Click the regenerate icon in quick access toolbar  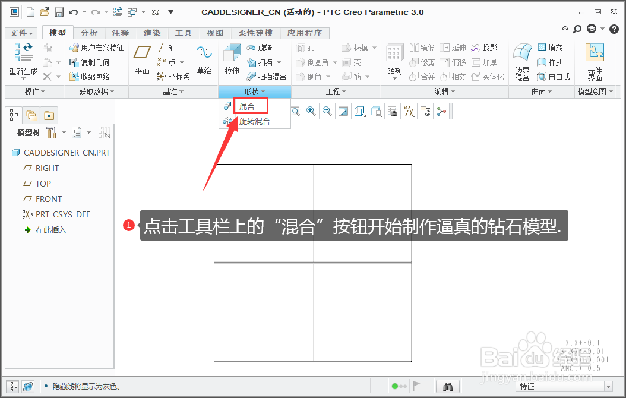[x=118, y=12]
